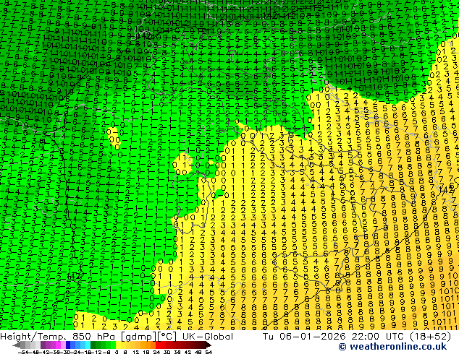
Task: Click the 'UK-Global' model name label
Action: (208, 337)
